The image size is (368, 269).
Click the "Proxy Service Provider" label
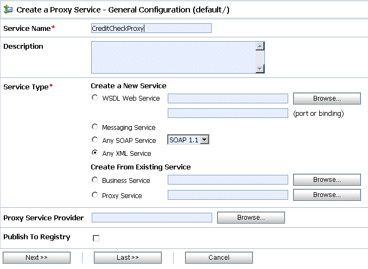coord(43,218)
